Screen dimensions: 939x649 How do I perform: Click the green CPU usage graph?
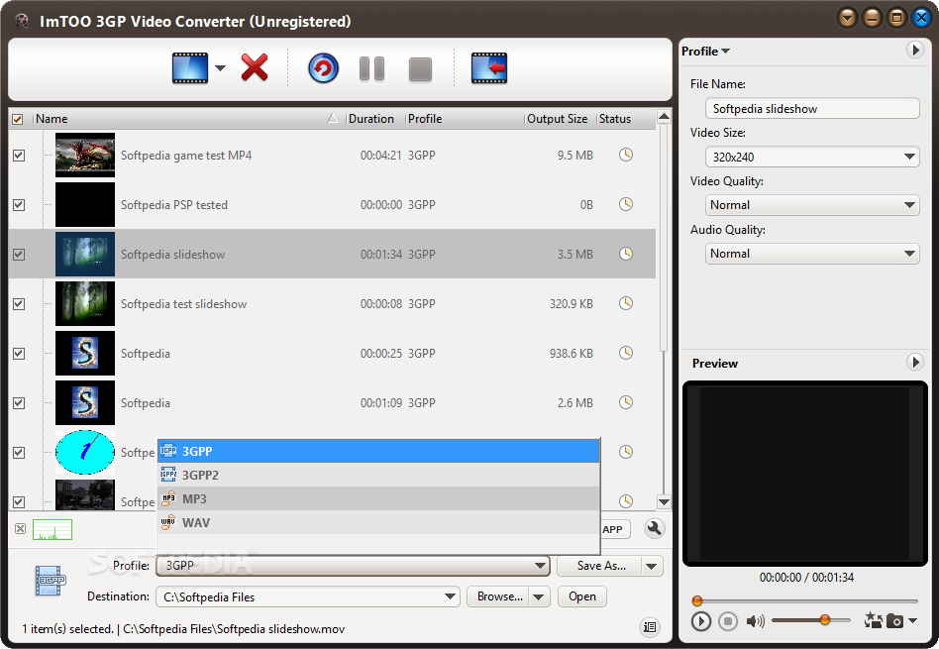click(x=52, y=530)
